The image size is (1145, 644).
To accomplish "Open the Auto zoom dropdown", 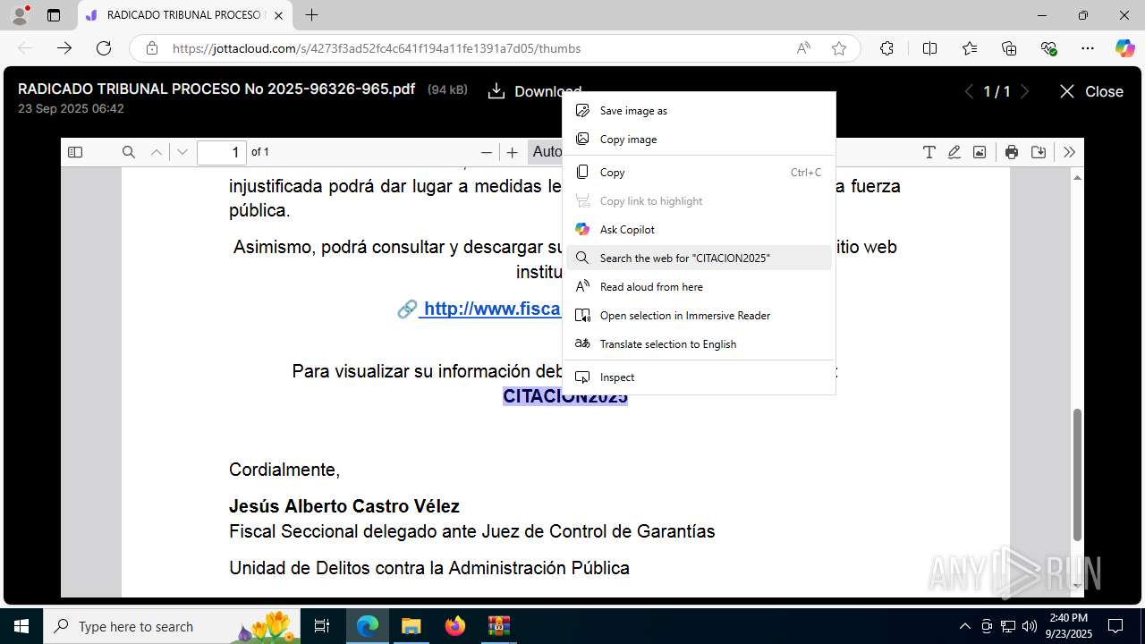I will (546, 152).
